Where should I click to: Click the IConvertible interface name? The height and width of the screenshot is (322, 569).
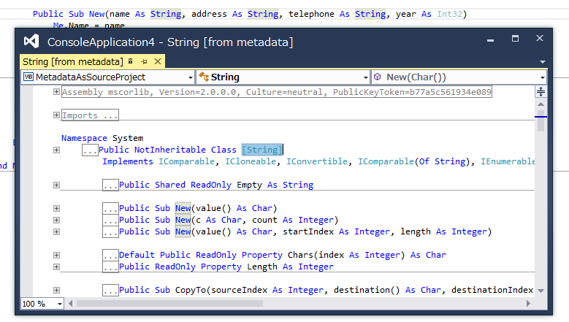click(317, 161)
